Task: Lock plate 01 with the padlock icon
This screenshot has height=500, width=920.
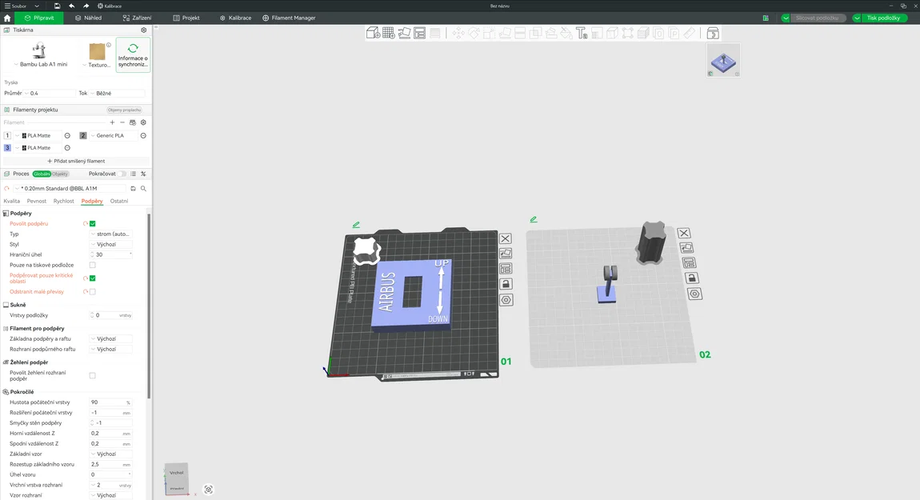Action: [x=505, y=284]
